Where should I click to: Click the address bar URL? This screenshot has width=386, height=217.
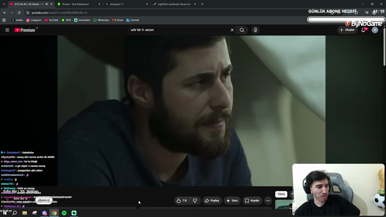(x=59, y=13)
